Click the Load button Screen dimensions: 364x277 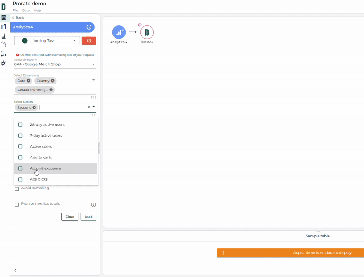click(x=88, y=217)
